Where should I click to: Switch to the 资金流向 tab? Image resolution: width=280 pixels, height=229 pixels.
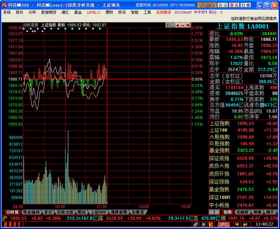[31, 212]
